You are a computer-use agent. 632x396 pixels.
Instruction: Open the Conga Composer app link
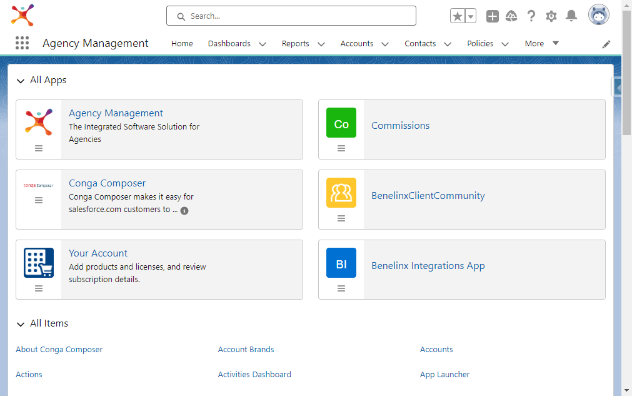click(108, 183)
